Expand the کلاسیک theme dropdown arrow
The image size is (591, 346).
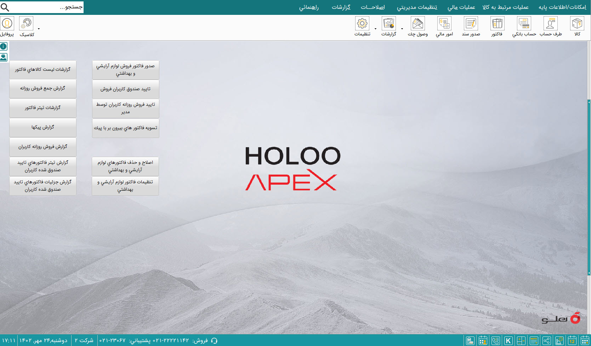tap(39, 29)
